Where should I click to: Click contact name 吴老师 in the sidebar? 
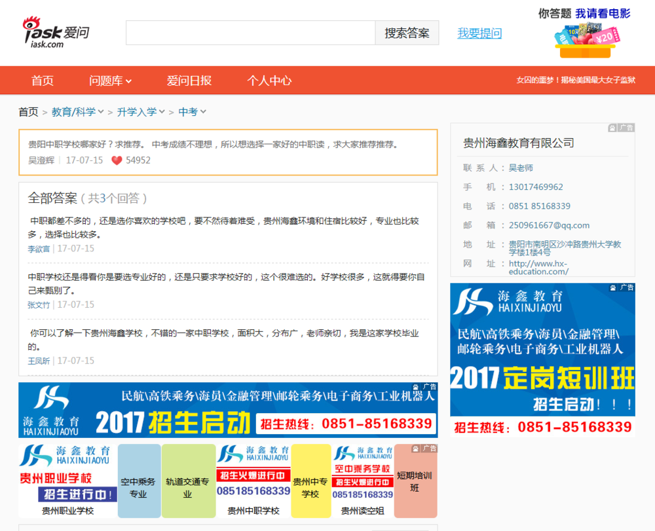[x=521, y=168]
